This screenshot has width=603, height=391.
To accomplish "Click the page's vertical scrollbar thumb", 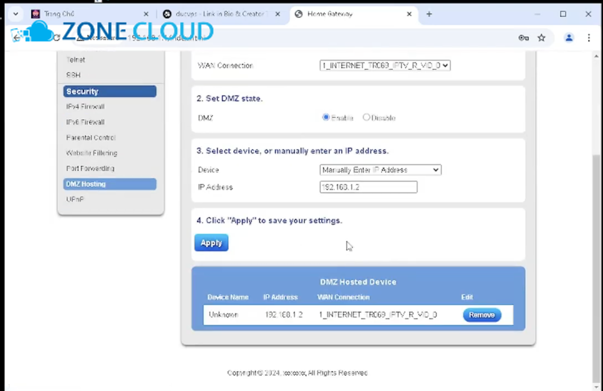I will tap(596, 269).
